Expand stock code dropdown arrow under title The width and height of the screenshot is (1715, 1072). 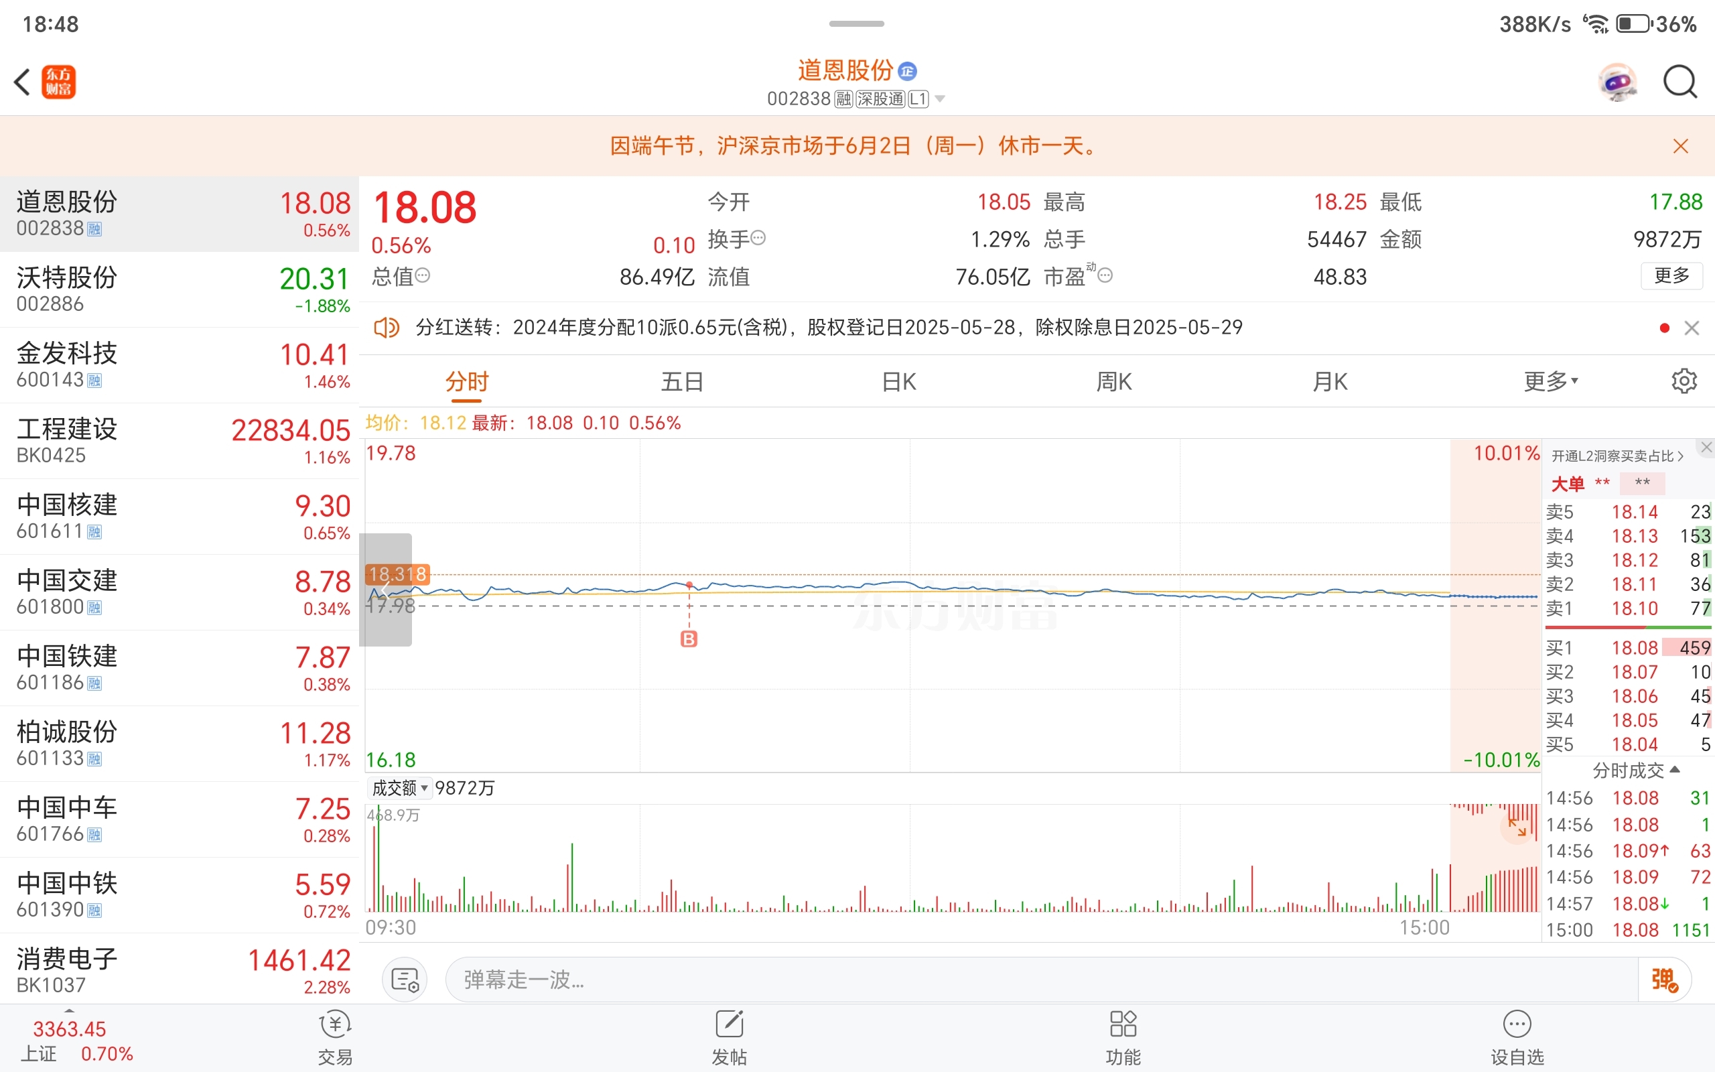click(x=941, y=98)
